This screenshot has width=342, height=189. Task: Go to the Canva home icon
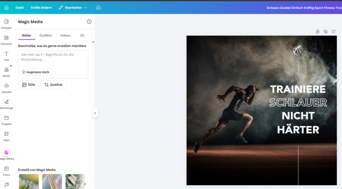click(x=7, y=8)
